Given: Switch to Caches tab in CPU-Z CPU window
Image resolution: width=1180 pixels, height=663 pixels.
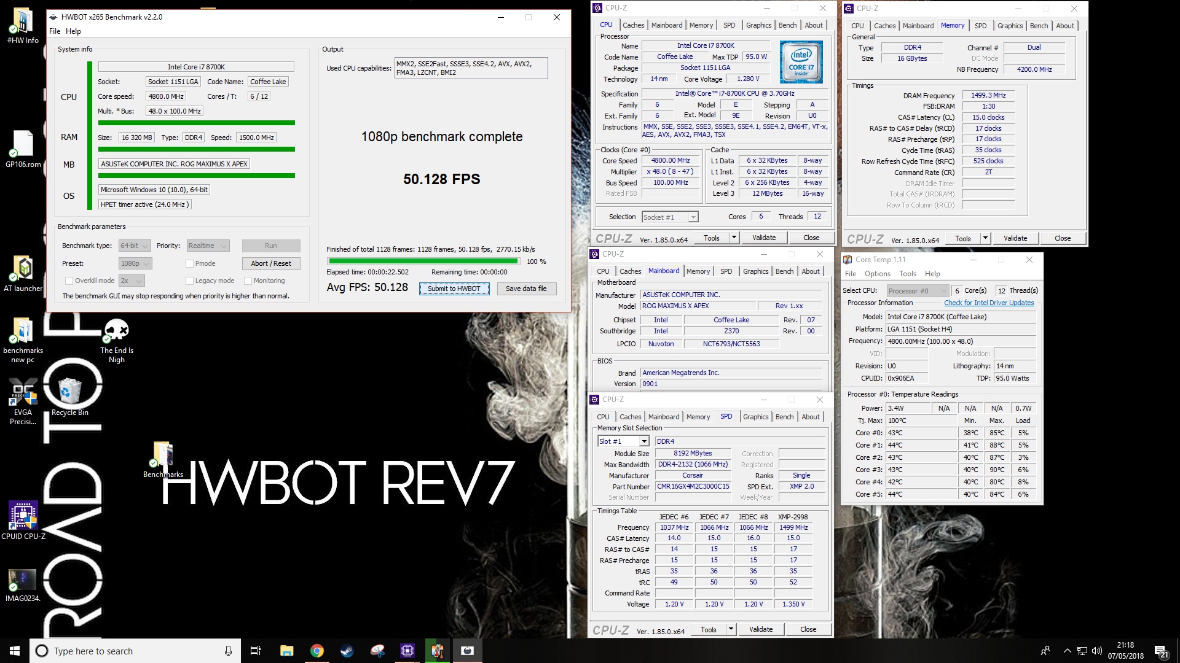Looking at the screenshot, I should point(633,25).
